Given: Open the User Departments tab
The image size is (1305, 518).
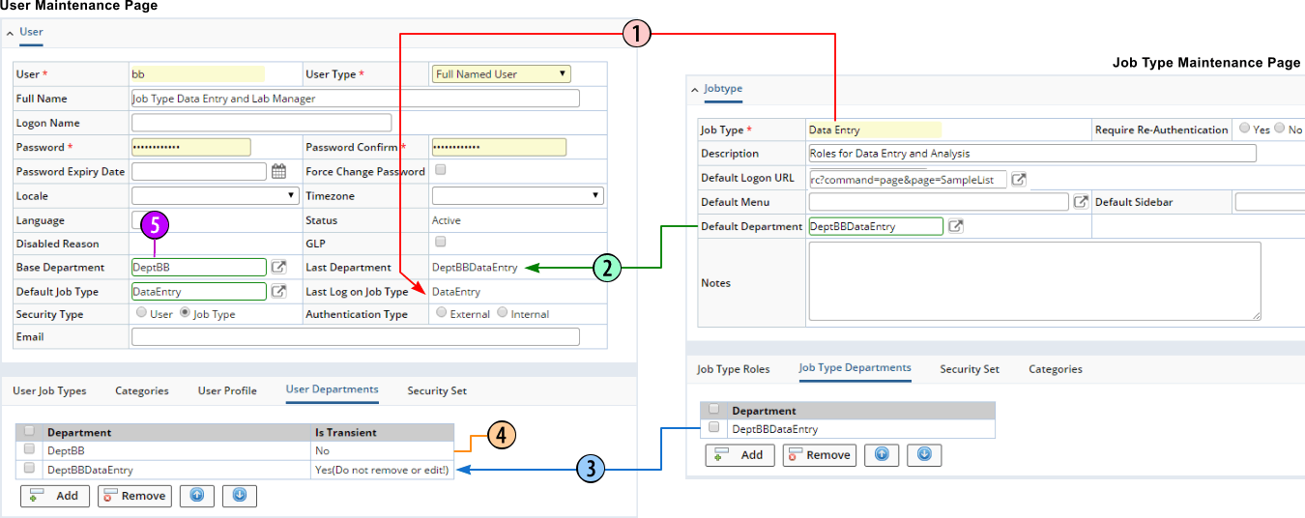Looking at the screenshot, I should (332, 389).
